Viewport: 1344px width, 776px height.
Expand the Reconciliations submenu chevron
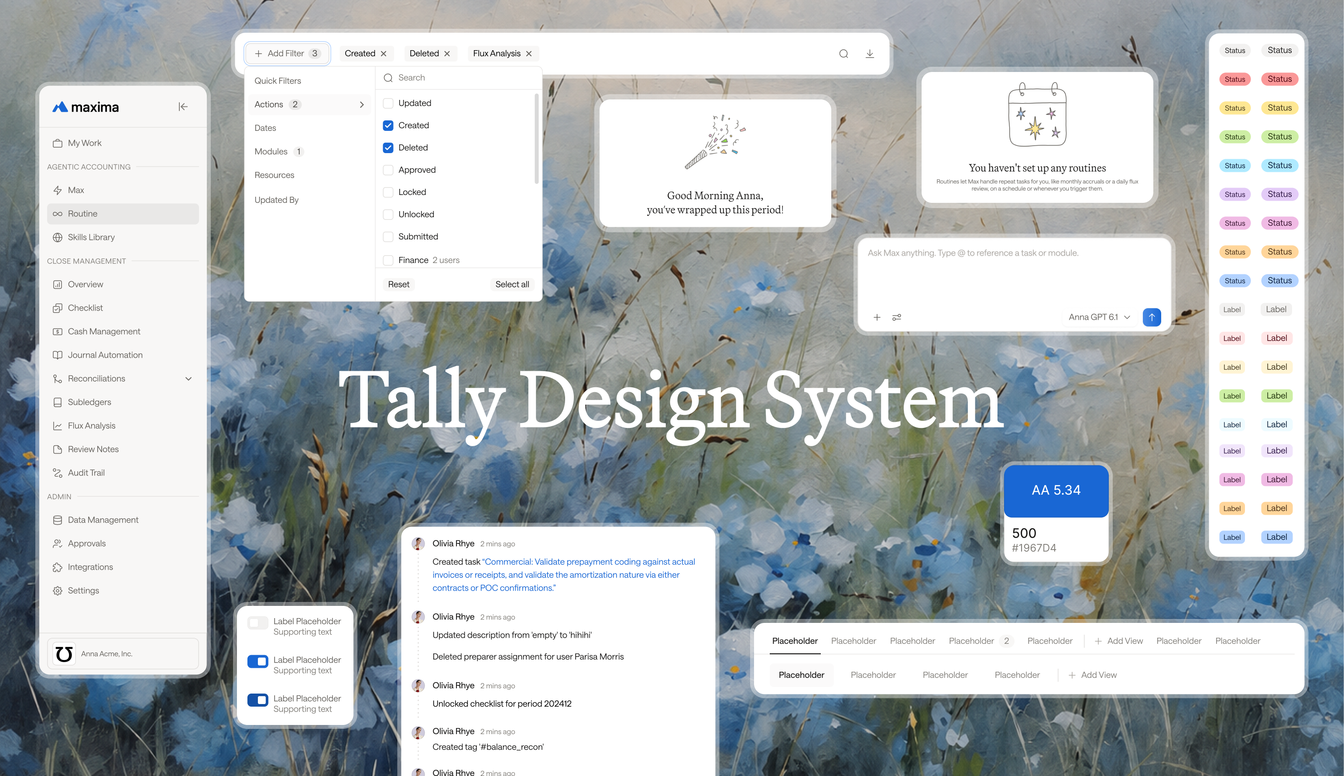188,379
